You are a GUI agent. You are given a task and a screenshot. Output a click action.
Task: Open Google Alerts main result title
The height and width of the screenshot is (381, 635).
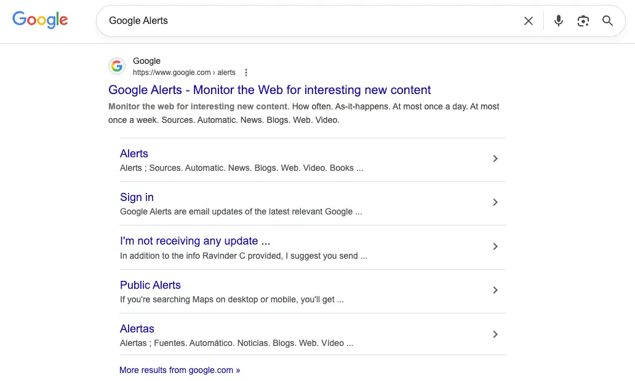click(270, 90)
